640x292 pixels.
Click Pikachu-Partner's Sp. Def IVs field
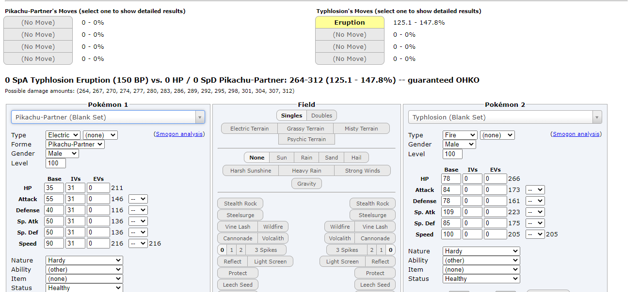(76, 233)
